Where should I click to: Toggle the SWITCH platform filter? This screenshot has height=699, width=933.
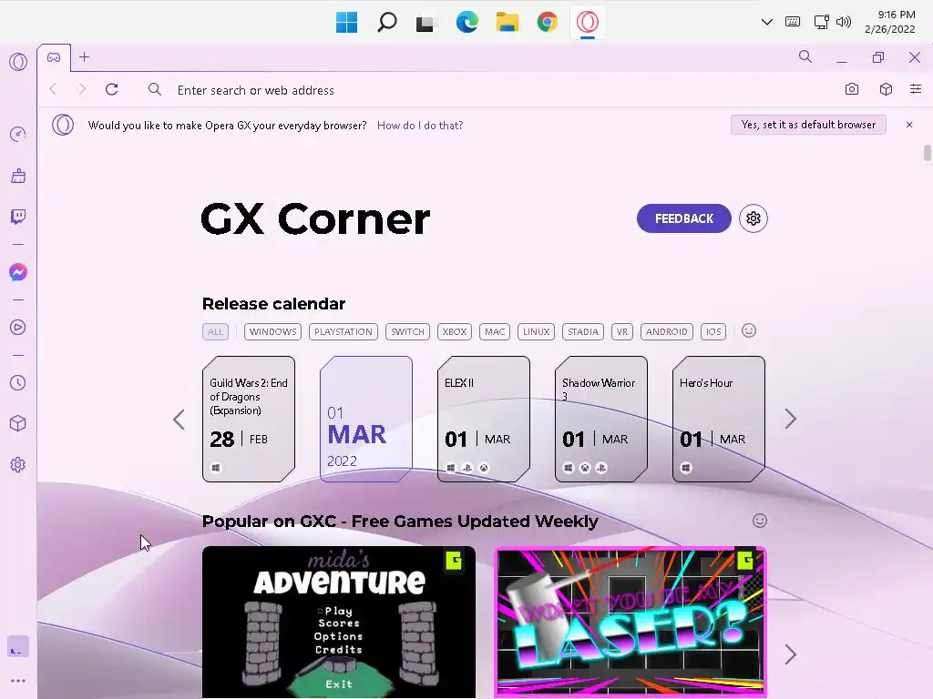(407, 331)
